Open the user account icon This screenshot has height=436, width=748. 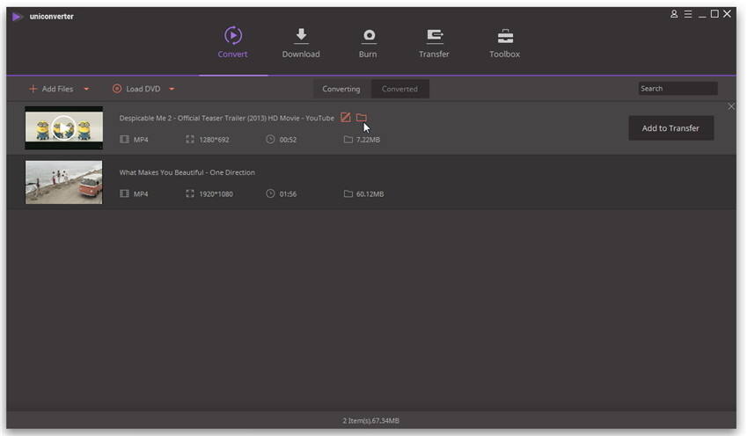[x=674, y=14]
